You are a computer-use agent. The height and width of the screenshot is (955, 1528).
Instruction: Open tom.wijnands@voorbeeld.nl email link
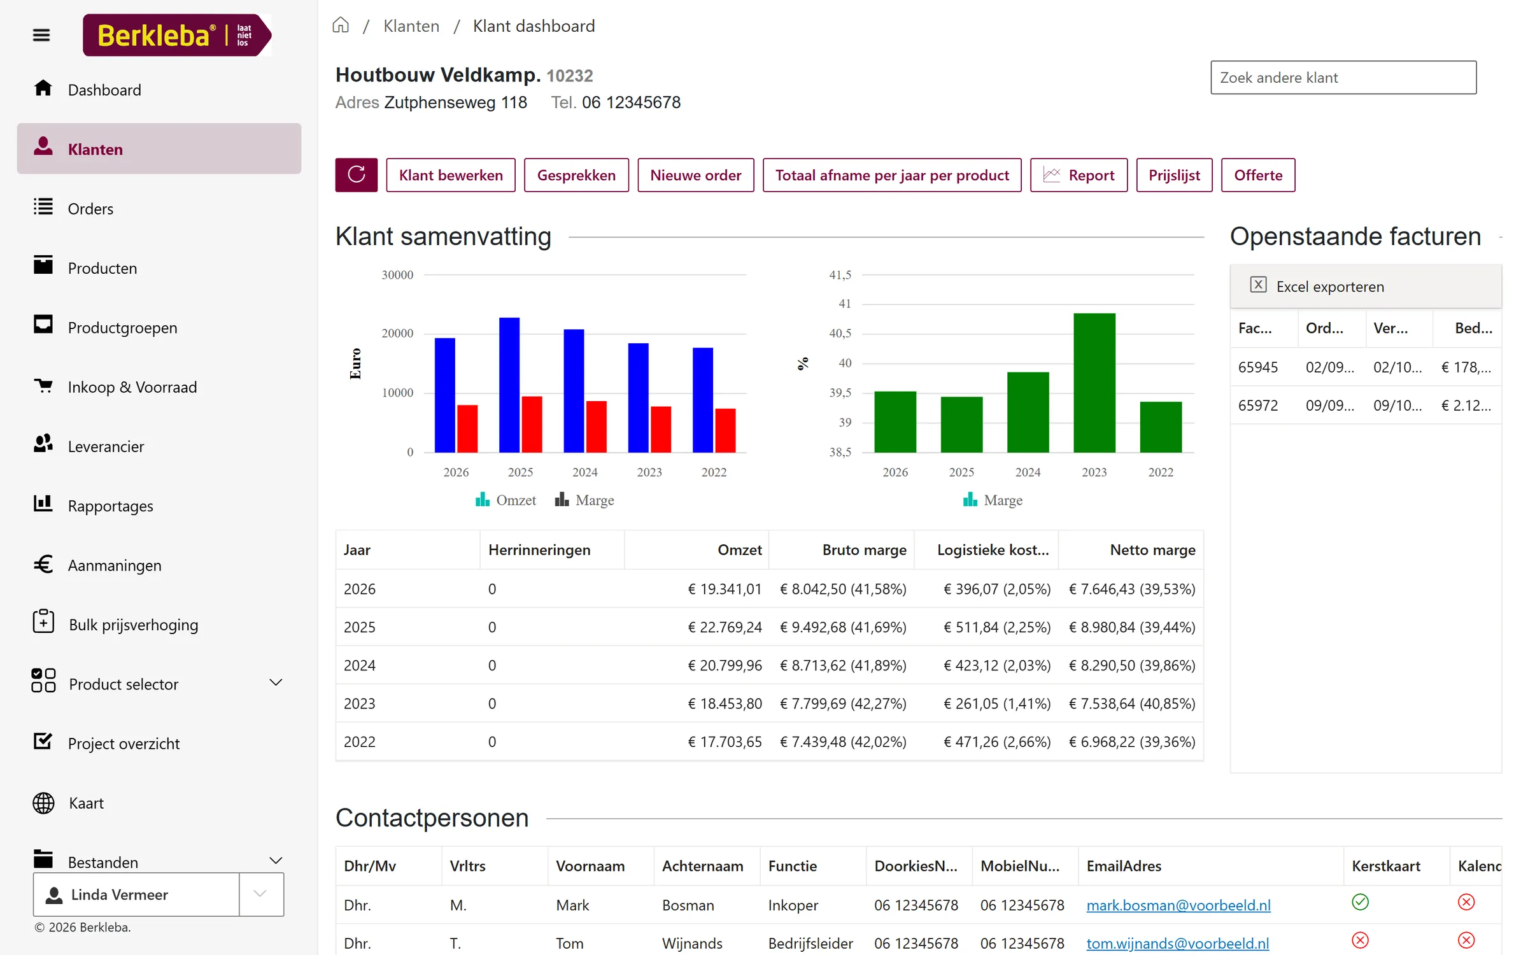click(x=1178, y=943)
